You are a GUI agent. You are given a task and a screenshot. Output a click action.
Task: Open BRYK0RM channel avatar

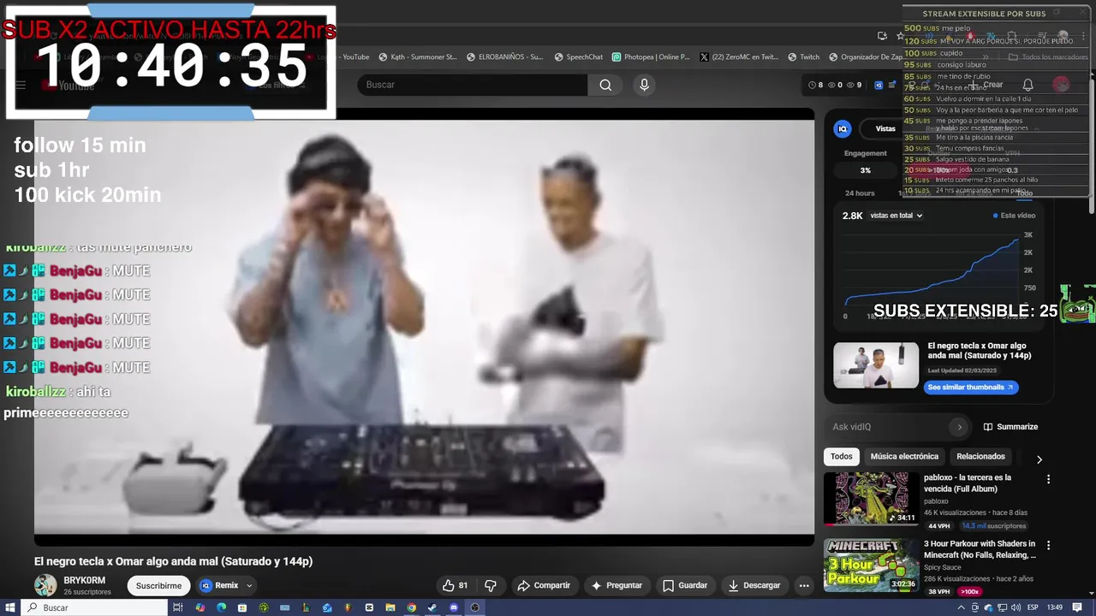pos(45,585)
